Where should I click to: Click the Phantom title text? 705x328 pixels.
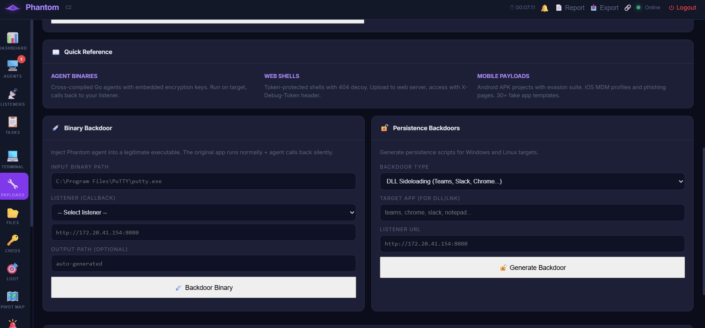(x=42, y=7)
